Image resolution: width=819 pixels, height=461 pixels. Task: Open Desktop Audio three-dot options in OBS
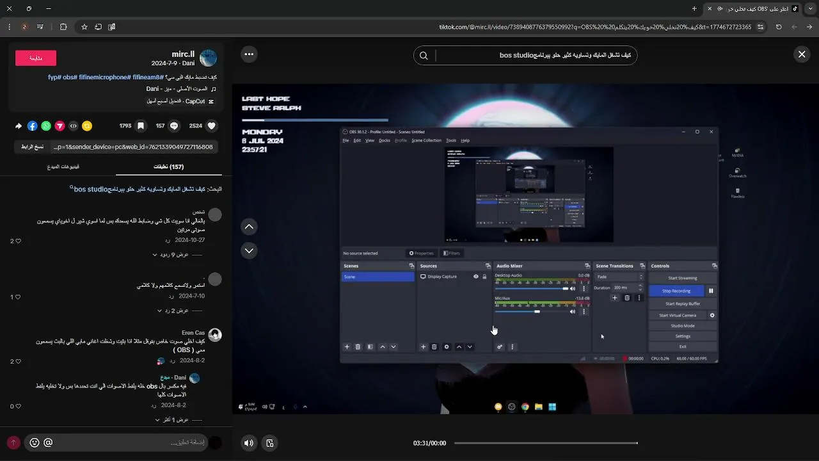[584, 289]
